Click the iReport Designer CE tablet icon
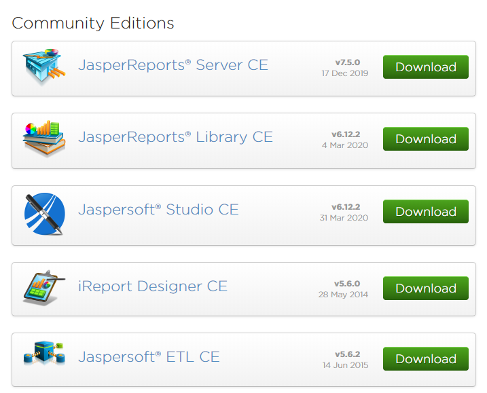 coord(44,287)
